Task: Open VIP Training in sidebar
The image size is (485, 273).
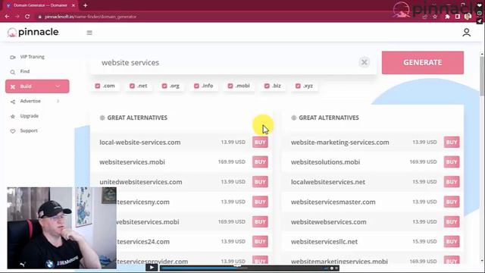Action: tap(32, 57)
